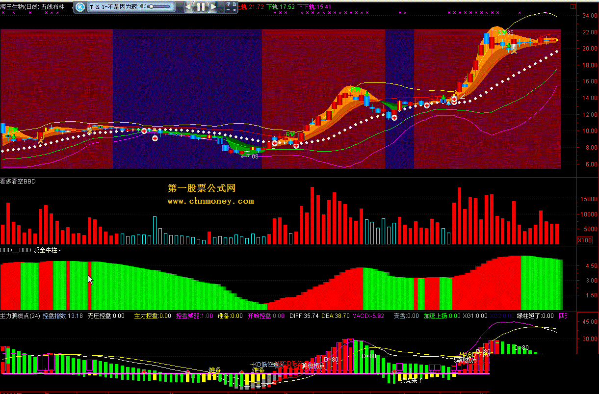
Task: Click the 绿柱短了:0.00 value
Action: pos(535,316)
